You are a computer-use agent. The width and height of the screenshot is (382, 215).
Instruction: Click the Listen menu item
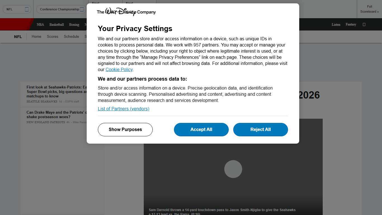pos(336,25)
